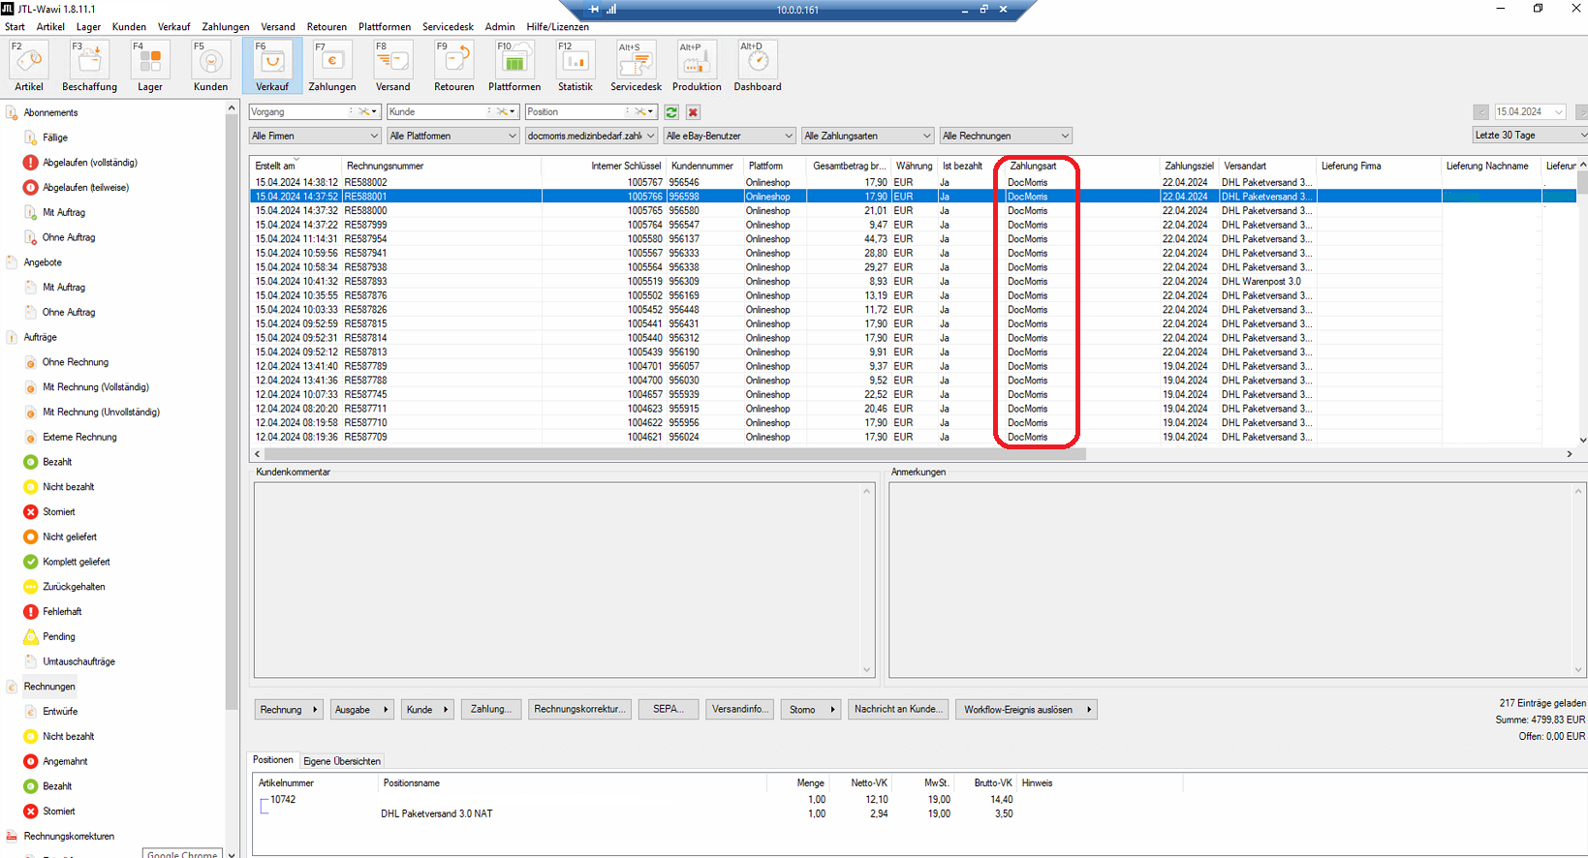Open the Artikel module in toolbar
The width and height of the screenshot is (1588, 858).
click(29, 61)
